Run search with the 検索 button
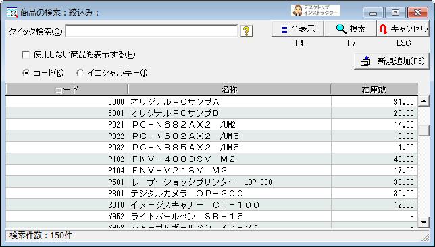The width and height of the screenshot is (435, 247). [x=351, y=29]
